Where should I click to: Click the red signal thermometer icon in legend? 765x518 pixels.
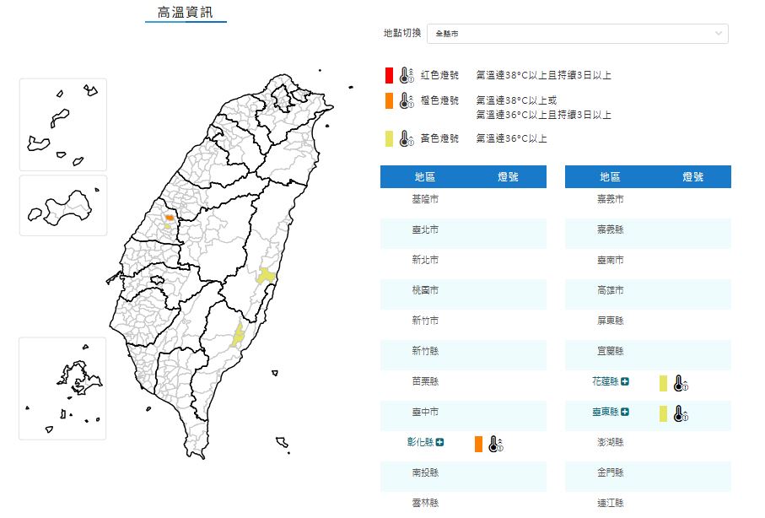[x=406, y=75]
